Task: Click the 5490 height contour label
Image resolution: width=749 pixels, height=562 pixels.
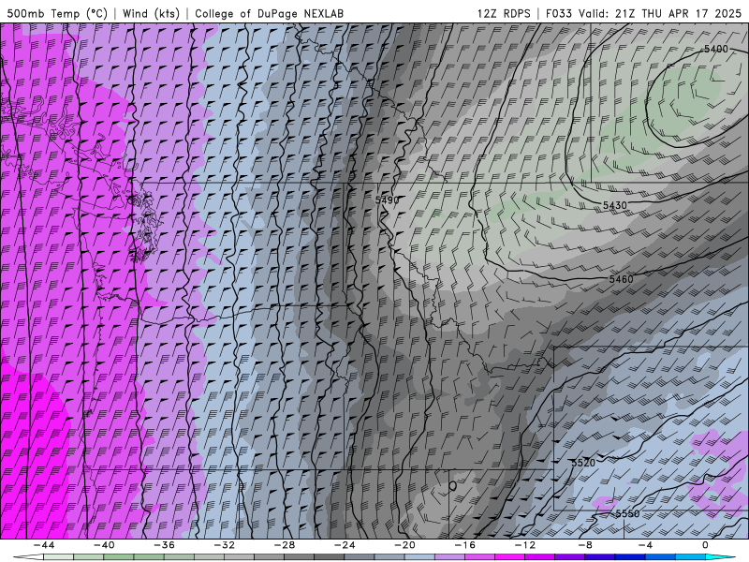Action: [x=387, y=200]
